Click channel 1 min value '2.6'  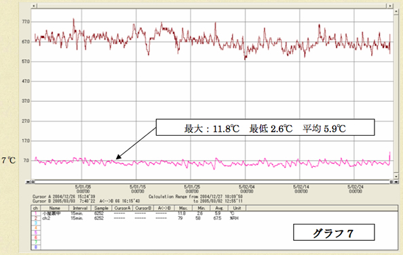(199, 214)
